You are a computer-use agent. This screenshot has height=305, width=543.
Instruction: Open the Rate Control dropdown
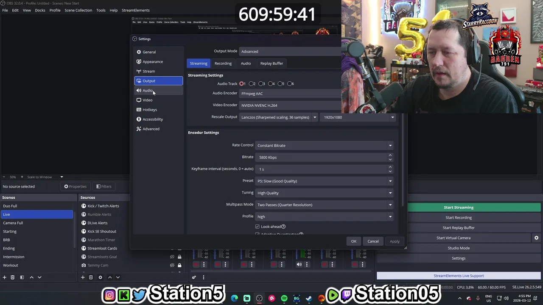pos(324,146)
